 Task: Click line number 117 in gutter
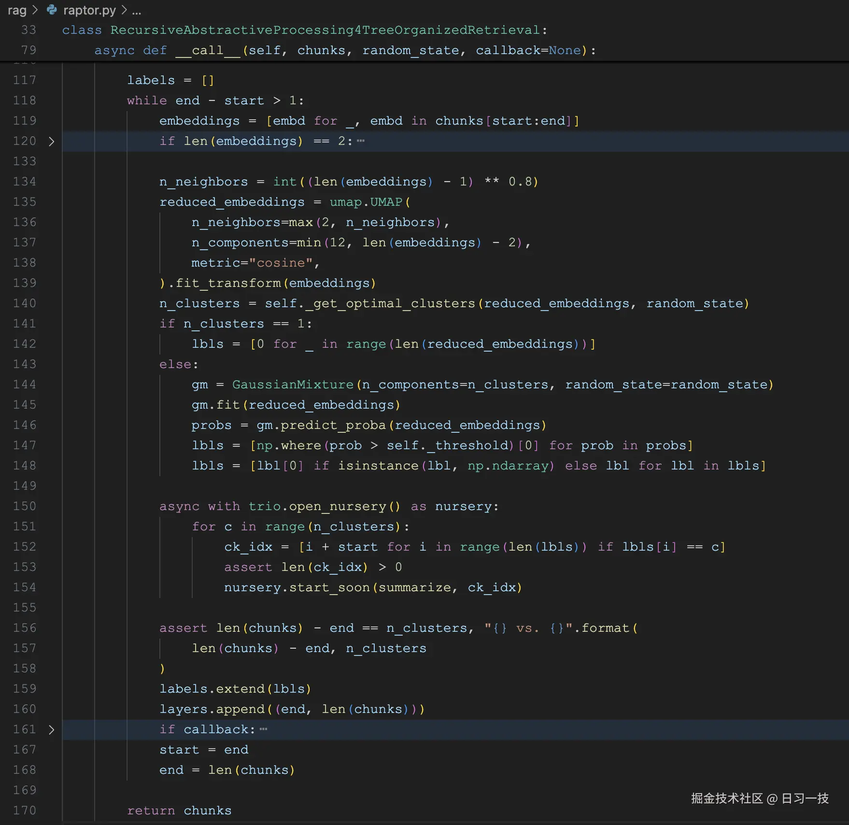coord(25,80)
